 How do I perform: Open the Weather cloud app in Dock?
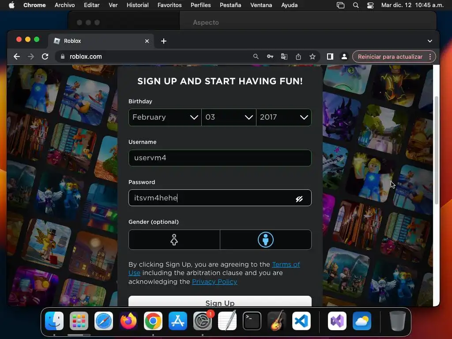tap(362, 321)
